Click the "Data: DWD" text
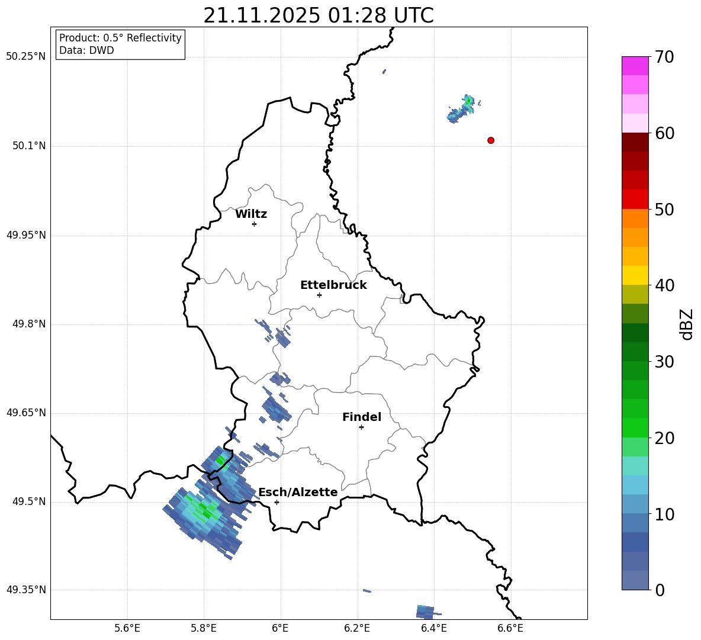The height and width of the screenshot is (640, 701). [86, 50]
